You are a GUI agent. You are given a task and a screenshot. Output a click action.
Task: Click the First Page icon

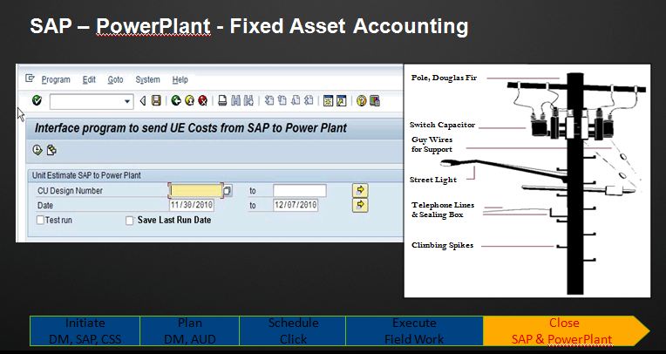[268, 101]
